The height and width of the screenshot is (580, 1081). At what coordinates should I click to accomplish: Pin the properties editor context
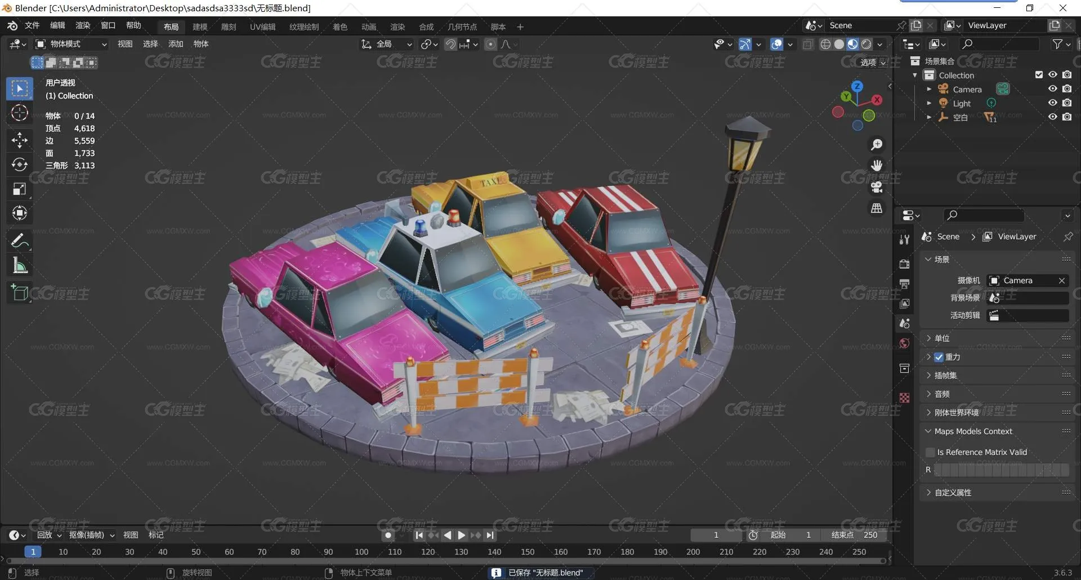1067,237
